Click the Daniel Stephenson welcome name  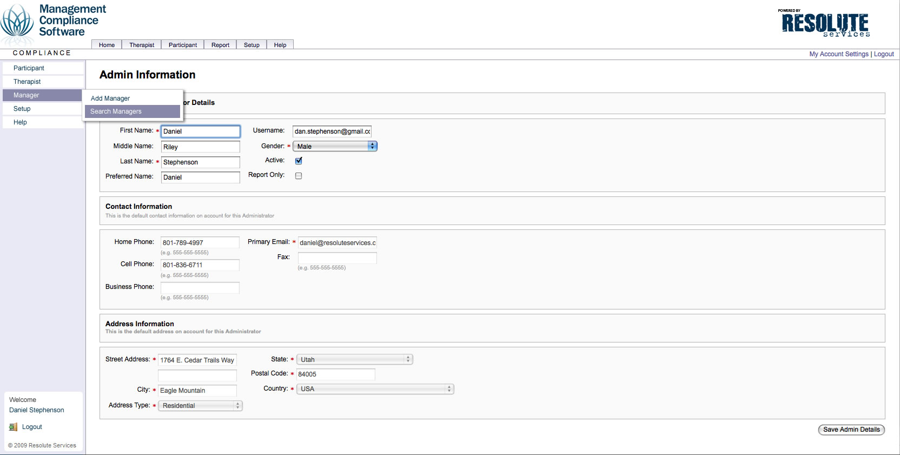coord(37,410)
